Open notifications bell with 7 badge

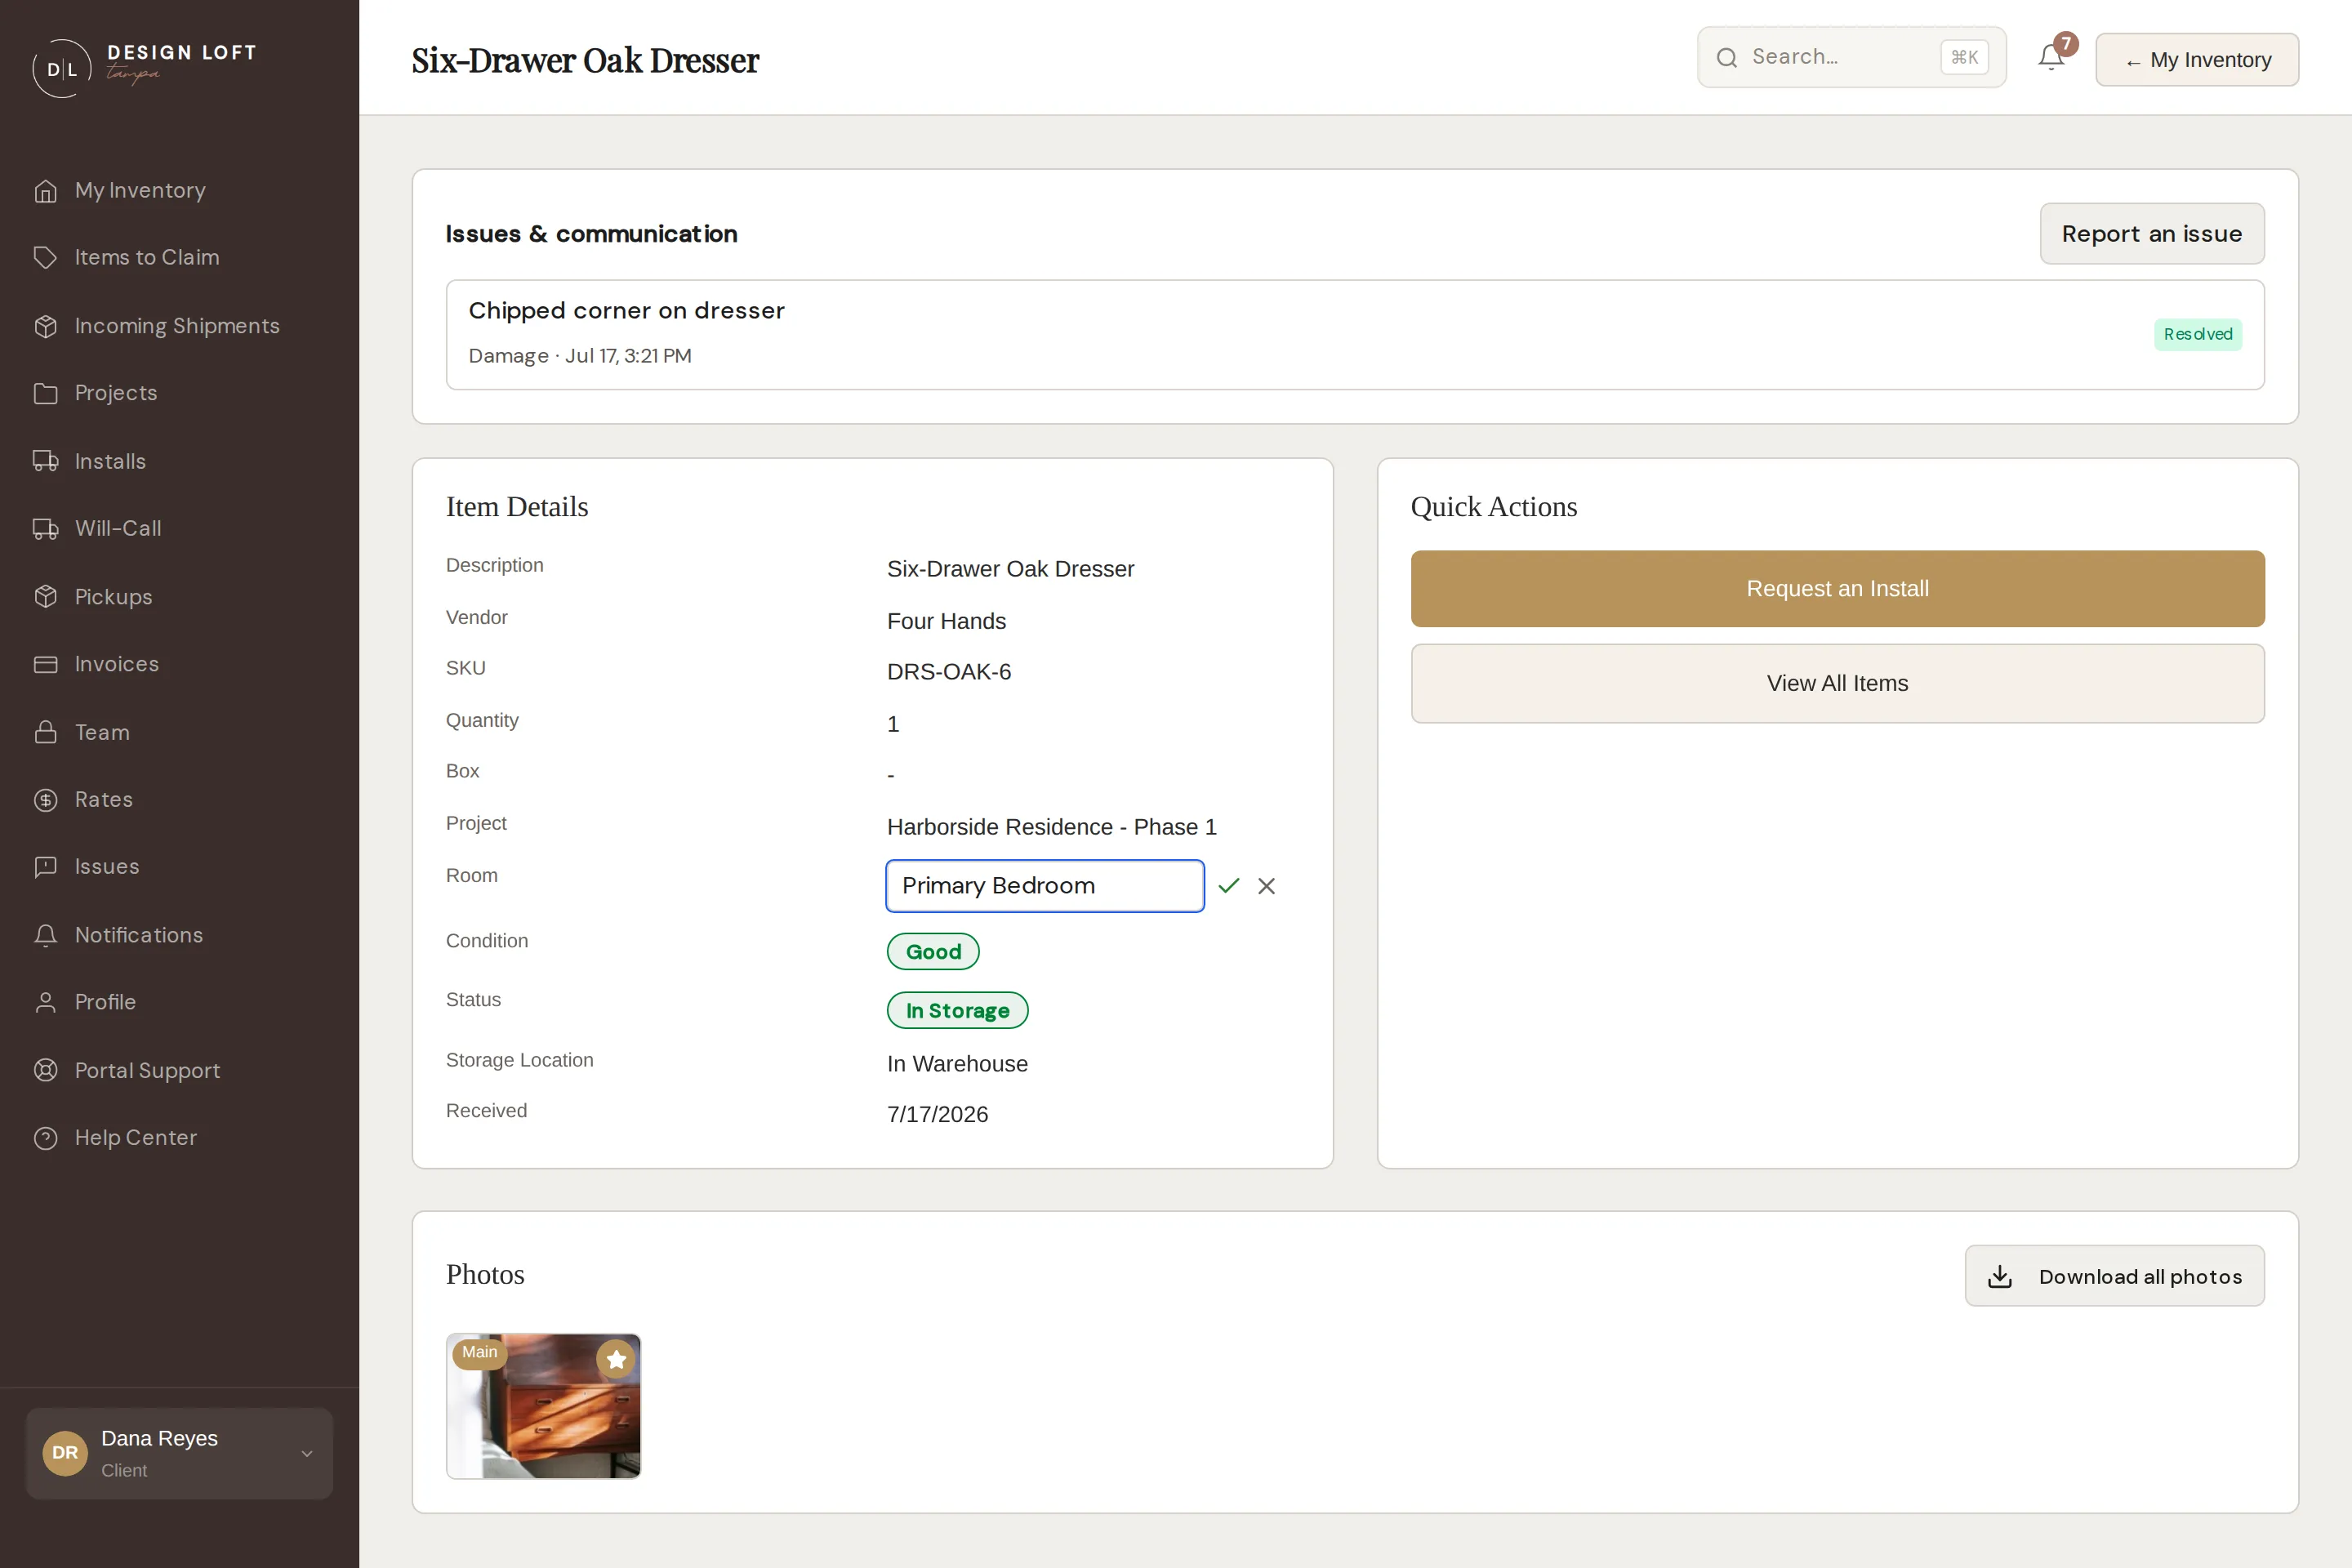point(2053,57)
